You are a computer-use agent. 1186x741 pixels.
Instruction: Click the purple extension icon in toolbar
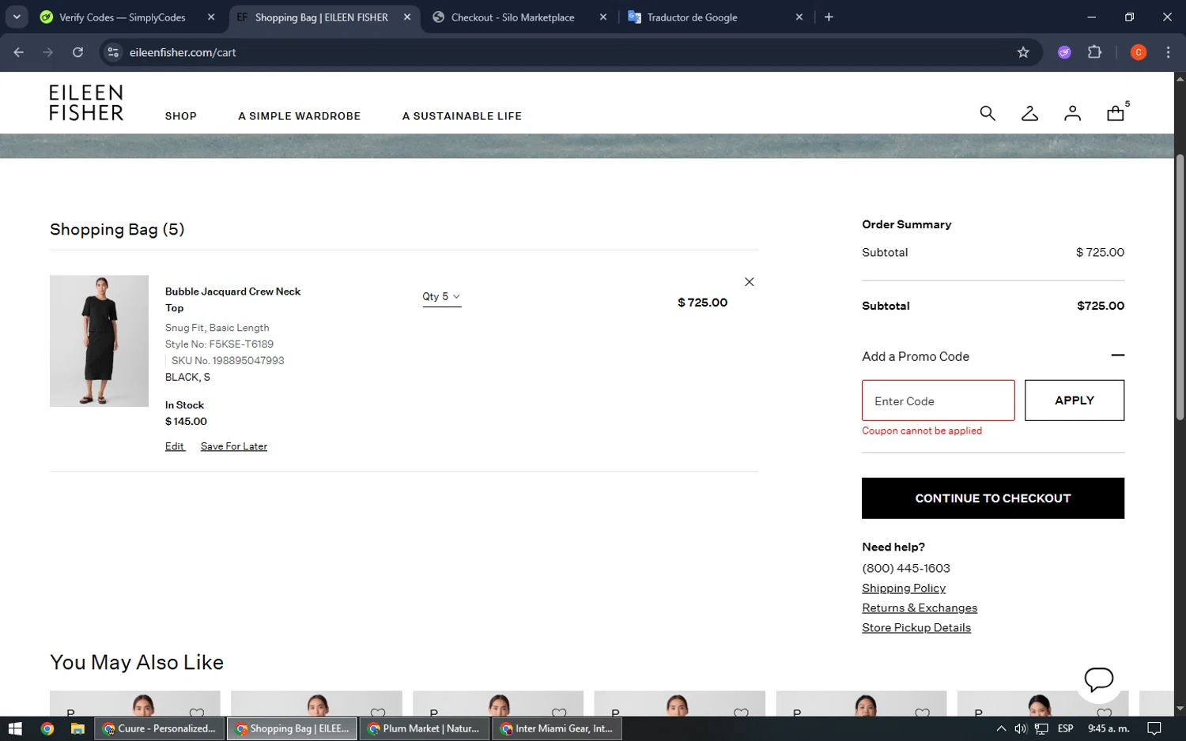1064,52
